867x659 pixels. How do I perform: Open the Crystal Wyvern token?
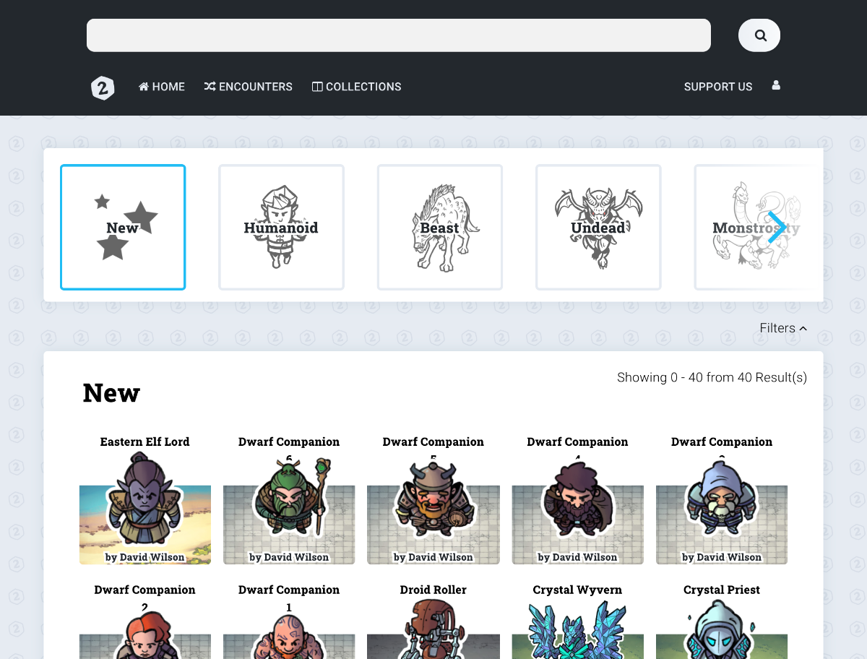pyautogui.click(x=577, y=630)
